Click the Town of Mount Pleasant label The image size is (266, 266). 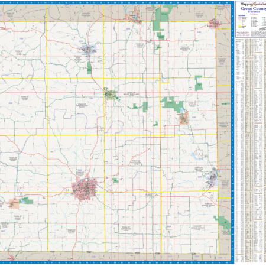(131, 94)
